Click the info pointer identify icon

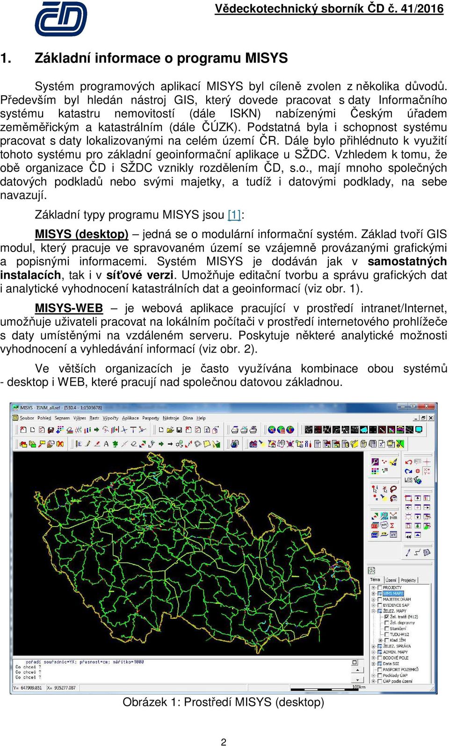click(x=375, y=489)
